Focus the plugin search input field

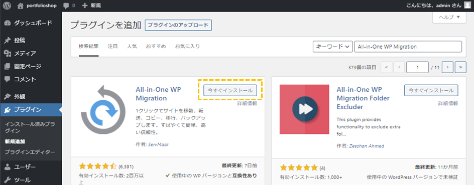pyautogui.click(x=408, y=47)
